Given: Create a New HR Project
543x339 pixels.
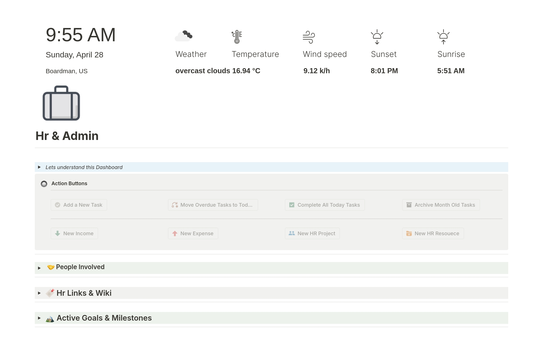Looking at the screenshot, I should click(x=312, y=234).
